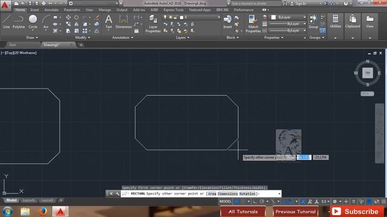
Task: Click the All Tutorials button
Action: (243, 212)
